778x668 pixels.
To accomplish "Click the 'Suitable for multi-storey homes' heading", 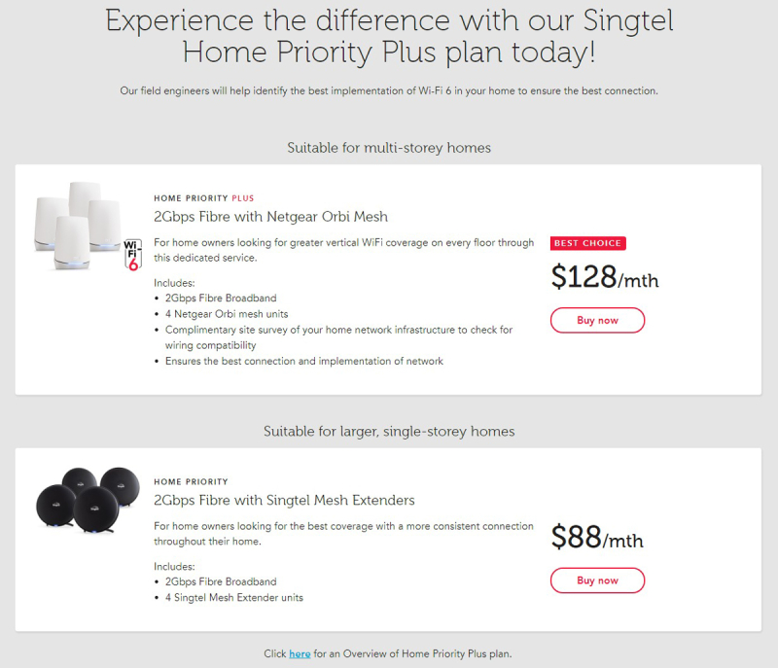I will click(x=389, y=148).
